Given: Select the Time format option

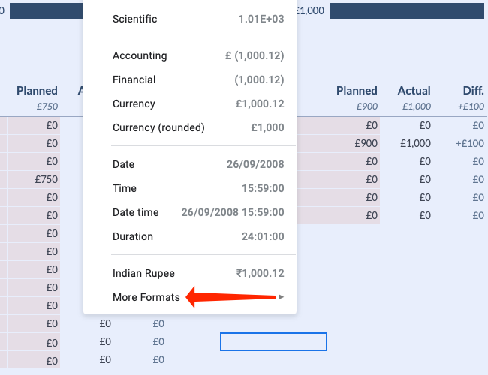Looking at the screenshot, I should [x=124, y=188].
